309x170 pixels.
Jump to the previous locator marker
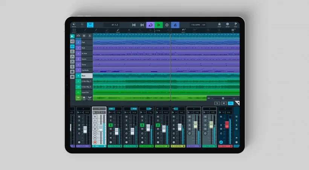134,25
